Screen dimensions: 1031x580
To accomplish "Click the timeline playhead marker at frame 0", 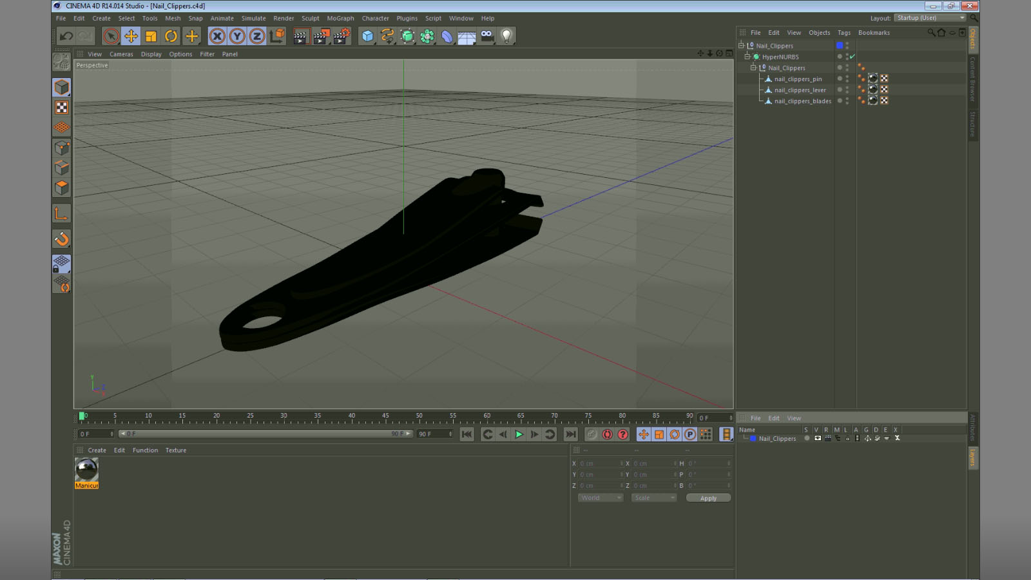I will [x=82, y=416].
